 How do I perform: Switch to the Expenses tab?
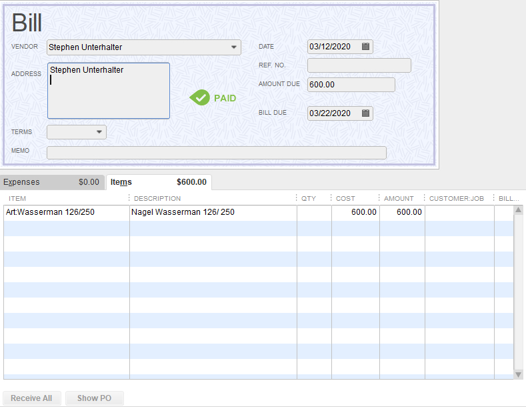coord(52,182)
